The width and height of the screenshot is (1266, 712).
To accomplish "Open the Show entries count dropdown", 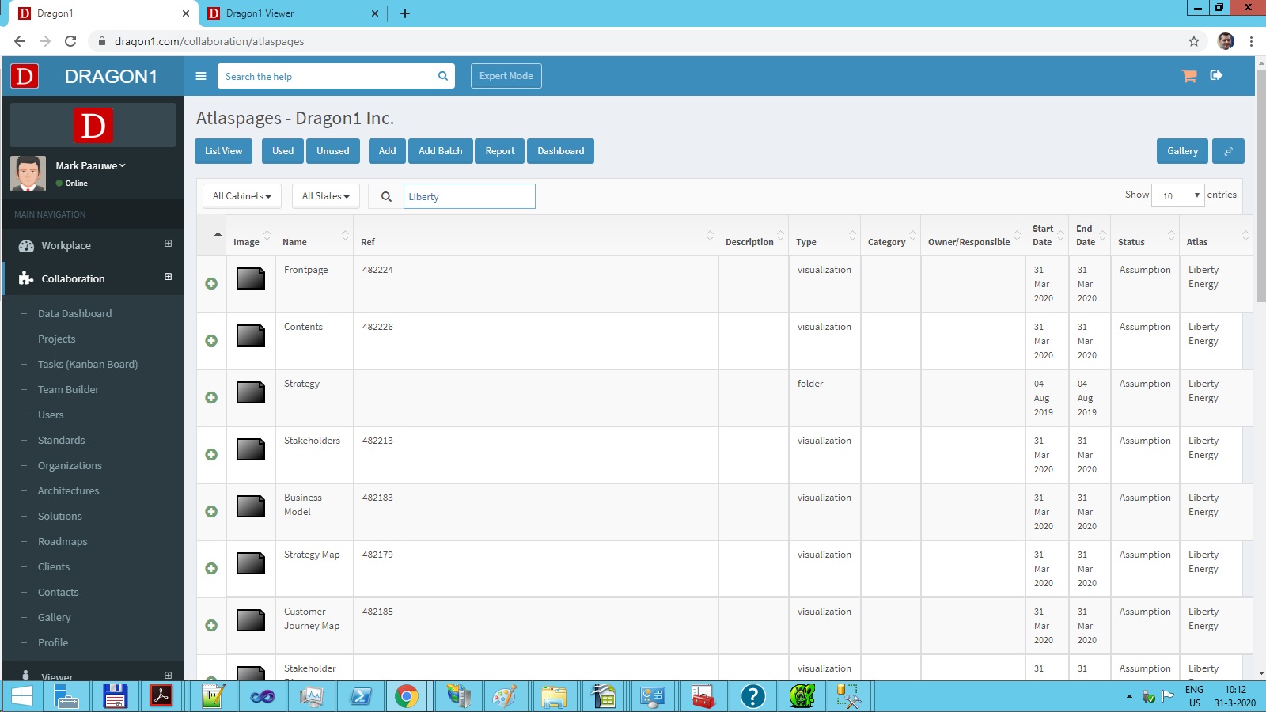I will point(1178,195).
